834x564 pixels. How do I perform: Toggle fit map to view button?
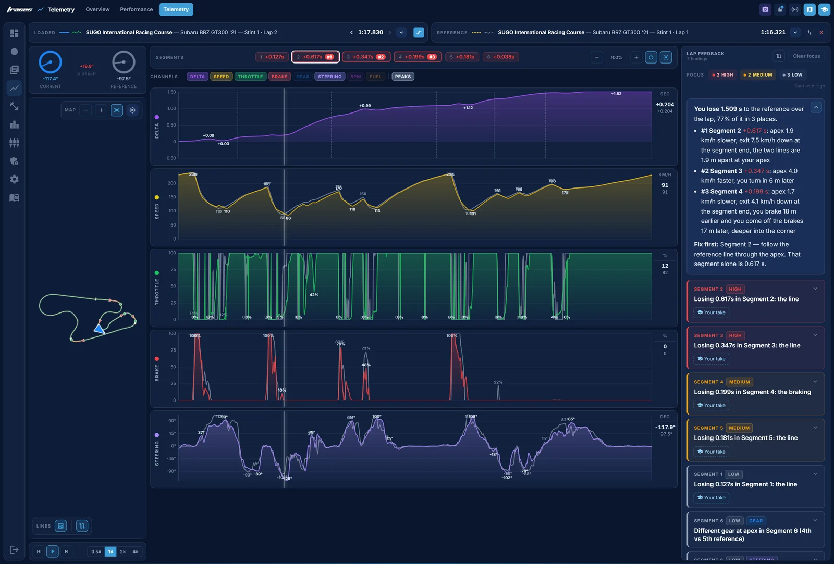117,110
